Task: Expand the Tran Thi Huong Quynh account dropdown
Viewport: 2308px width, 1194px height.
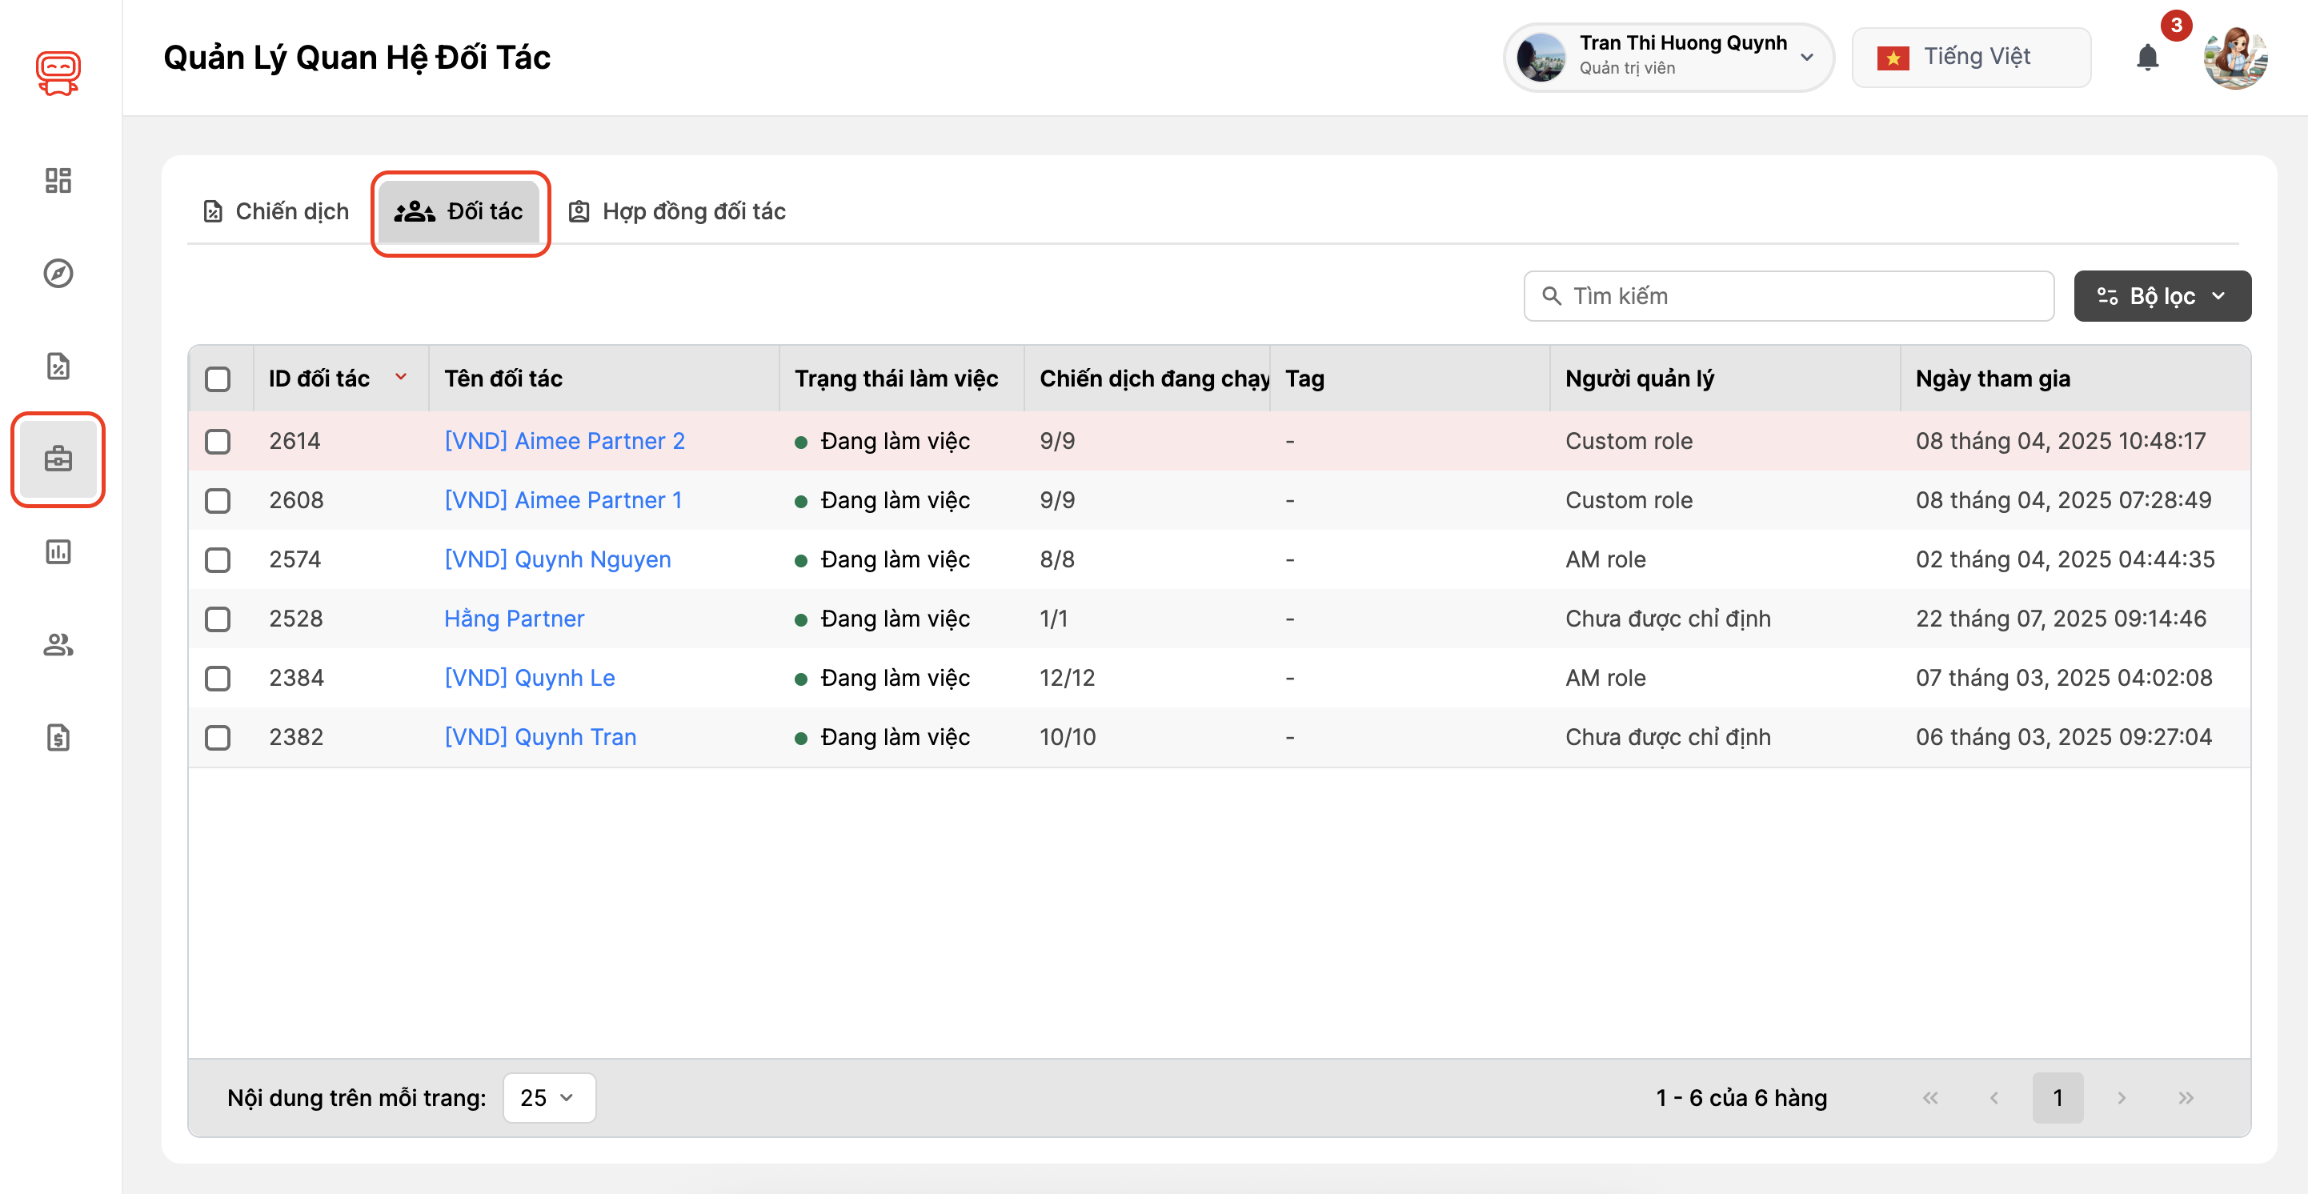Action: [x=1669, y=58]
